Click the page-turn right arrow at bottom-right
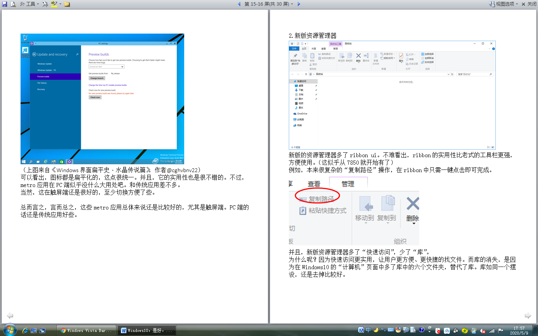This screenshot has height=336, width=538. coord(528,316)
